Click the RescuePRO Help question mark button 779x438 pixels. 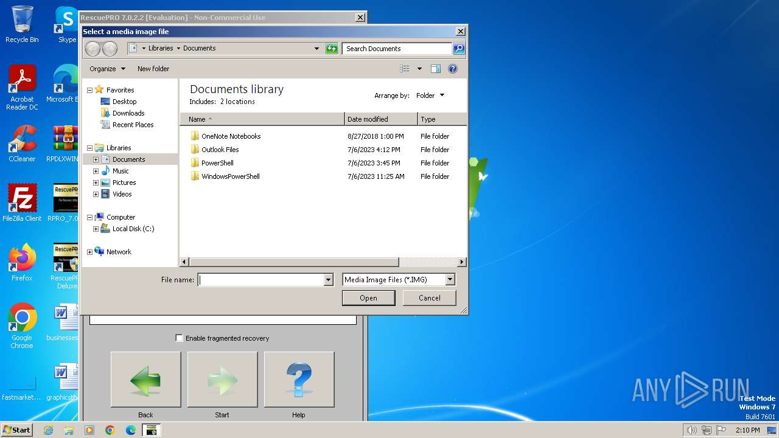pos(299,380)
